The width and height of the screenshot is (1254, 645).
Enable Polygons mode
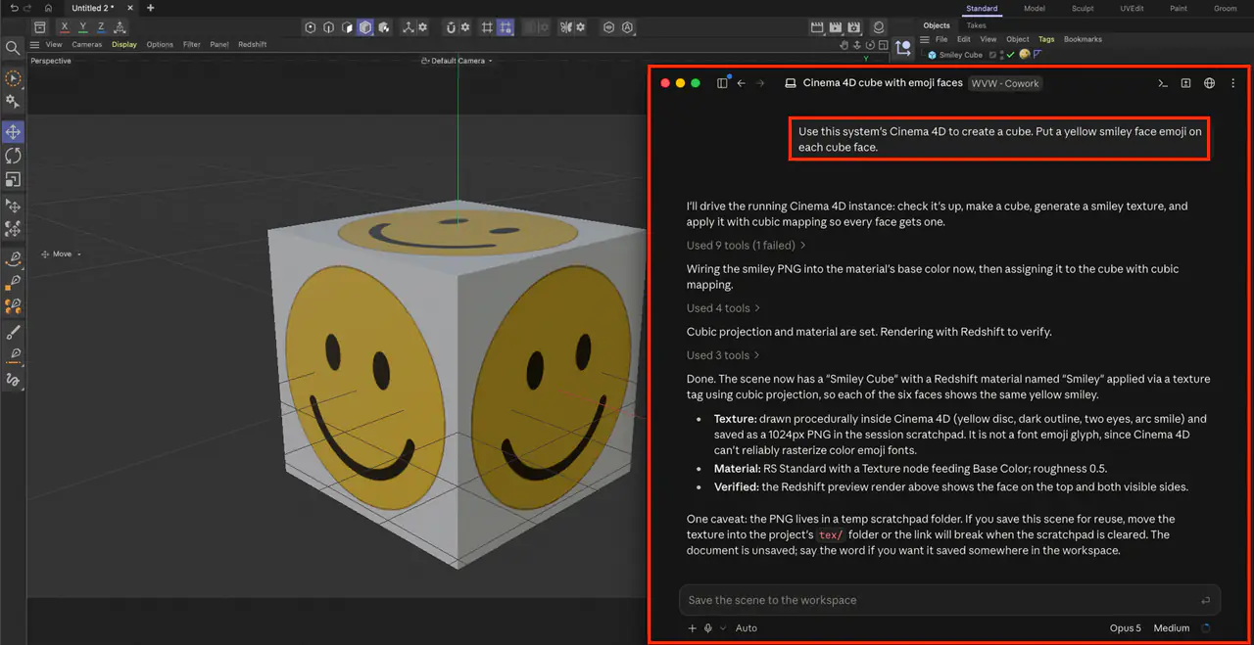(x=347, y=27)
